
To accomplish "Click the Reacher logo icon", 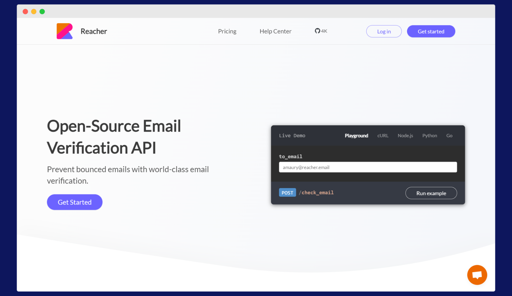I will 65,31.
